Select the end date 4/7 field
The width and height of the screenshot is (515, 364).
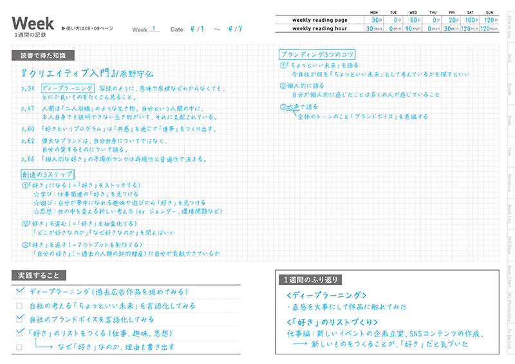click(x=235, y=29)
